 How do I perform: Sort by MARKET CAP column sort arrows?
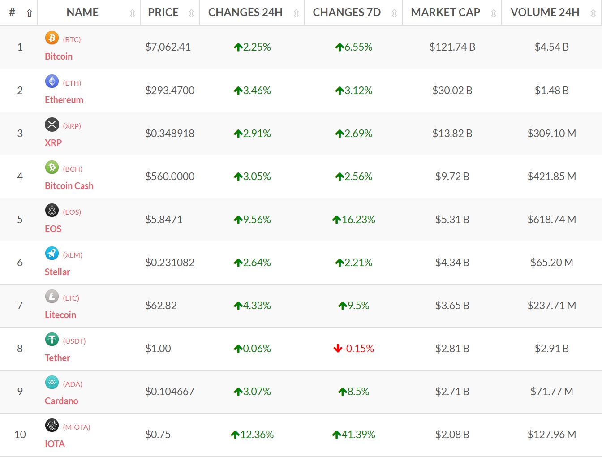point(494,13)
